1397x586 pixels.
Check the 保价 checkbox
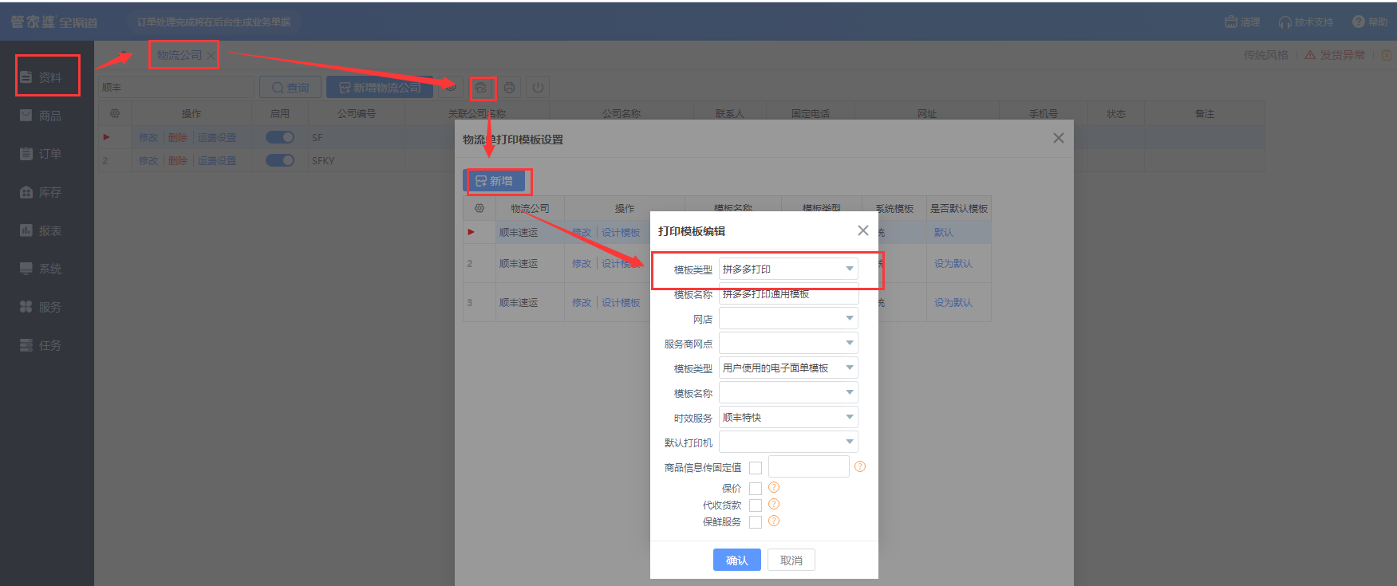tap(756, 489)
